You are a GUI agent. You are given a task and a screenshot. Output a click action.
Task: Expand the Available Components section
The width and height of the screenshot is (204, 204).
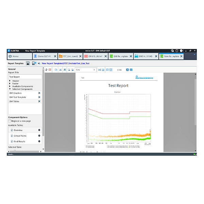[x=10, y=86]
